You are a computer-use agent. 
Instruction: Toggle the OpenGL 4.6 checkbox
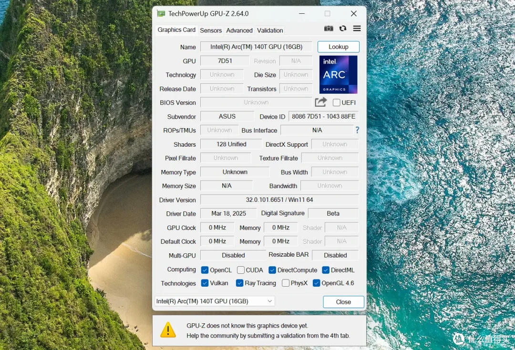pyautogui.click(x=316, y=283)
